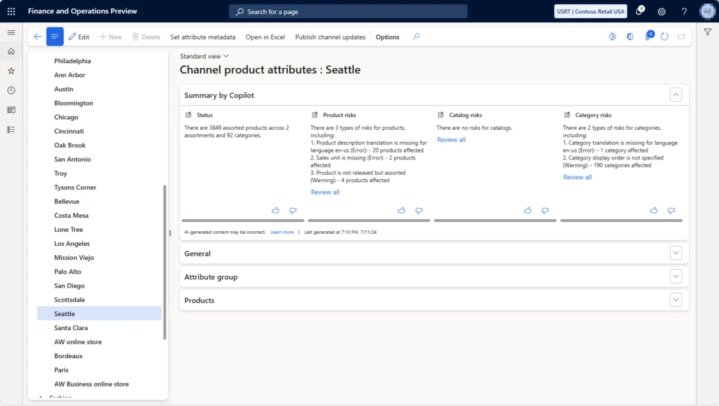Screen dimensions: 719x406
Task: Expand the Products section
Action: point(675,300)
